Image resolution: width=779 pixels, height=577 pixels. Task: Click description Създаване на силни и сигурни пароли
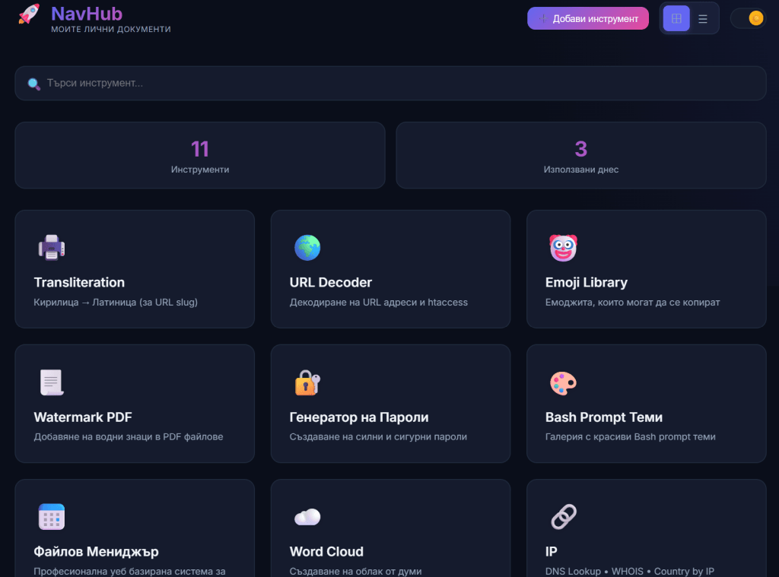[x=378, y=436]
